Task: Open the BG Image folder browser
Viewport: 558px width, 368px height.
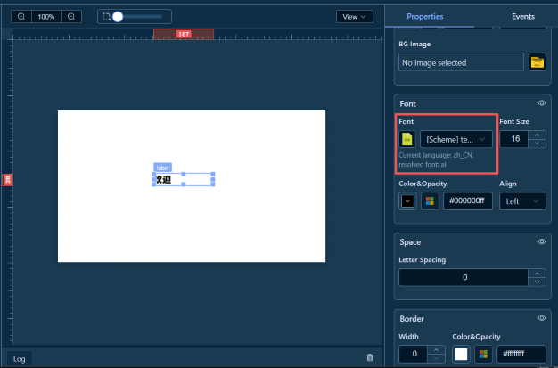Action: tap(537, 62)
